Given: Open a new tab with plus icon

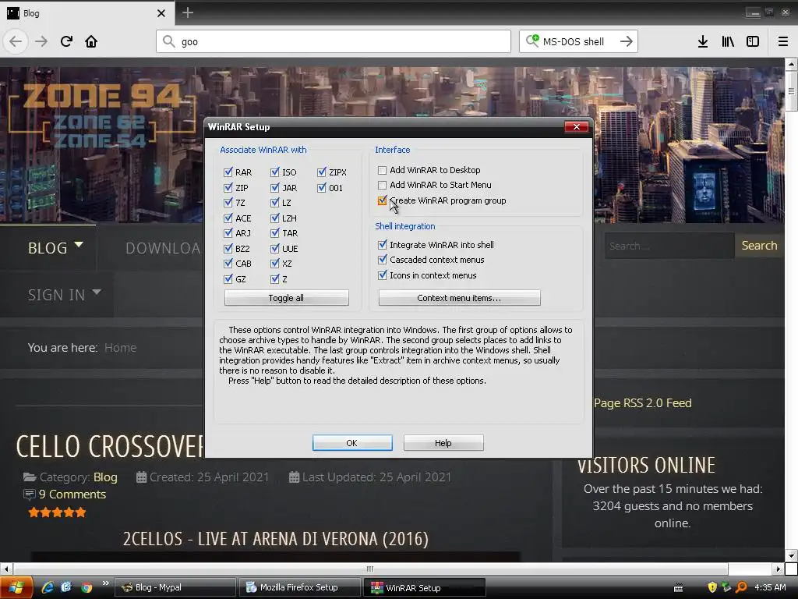Looking at the screenshot, I should point(187,12).
